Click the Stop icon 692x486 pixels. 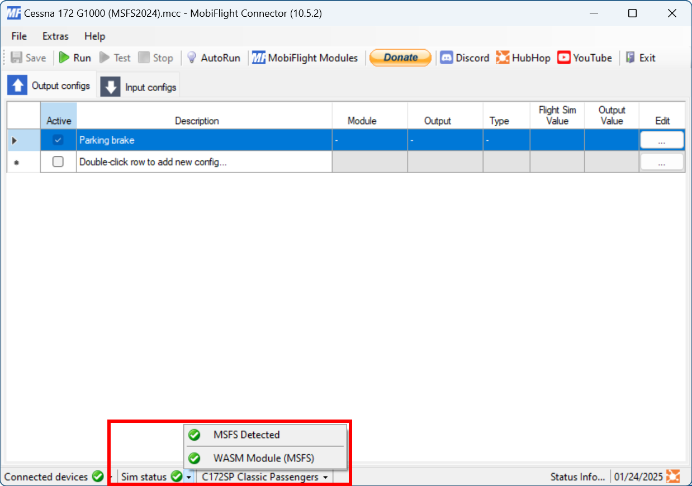[x=144, y=58]
